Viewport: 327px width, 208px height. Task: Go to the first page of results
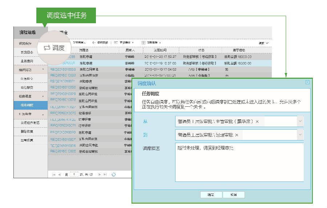pos(54,175)
